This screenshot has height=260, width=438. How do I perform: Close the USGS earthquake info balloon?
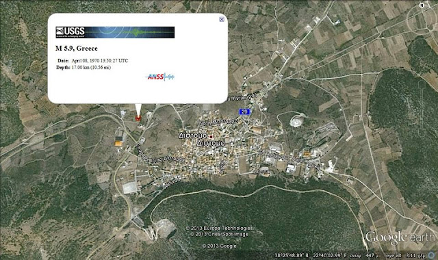[x=222, y=19]
